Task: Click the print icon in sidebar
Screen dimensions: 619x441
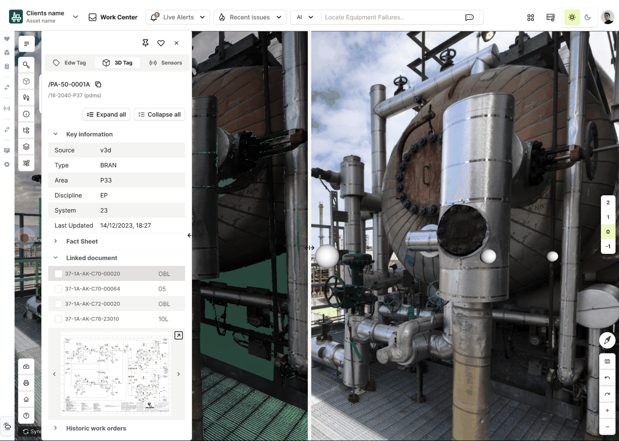Action: [26, 383]
